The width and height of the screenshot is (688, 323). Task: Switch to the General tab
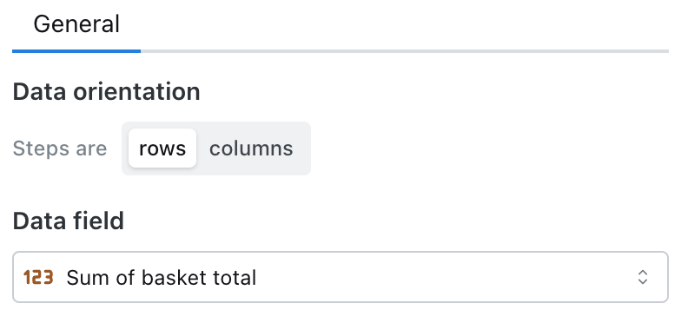click(x=76, y=25)
